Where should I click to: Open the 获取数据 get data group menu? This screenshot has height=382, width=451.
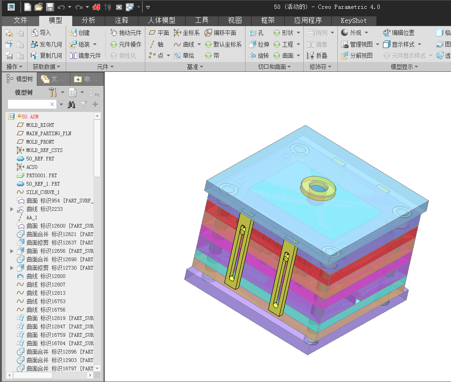[46, 67]
